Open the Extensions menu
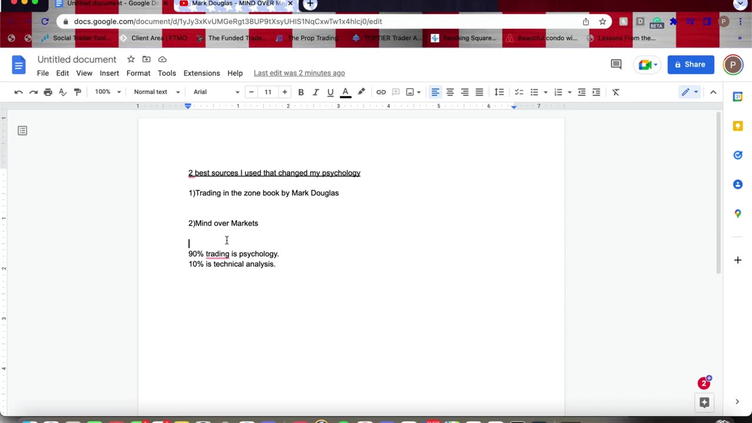Image resolution: width=752 pixels, height=423 pixels. coord(202,73)
